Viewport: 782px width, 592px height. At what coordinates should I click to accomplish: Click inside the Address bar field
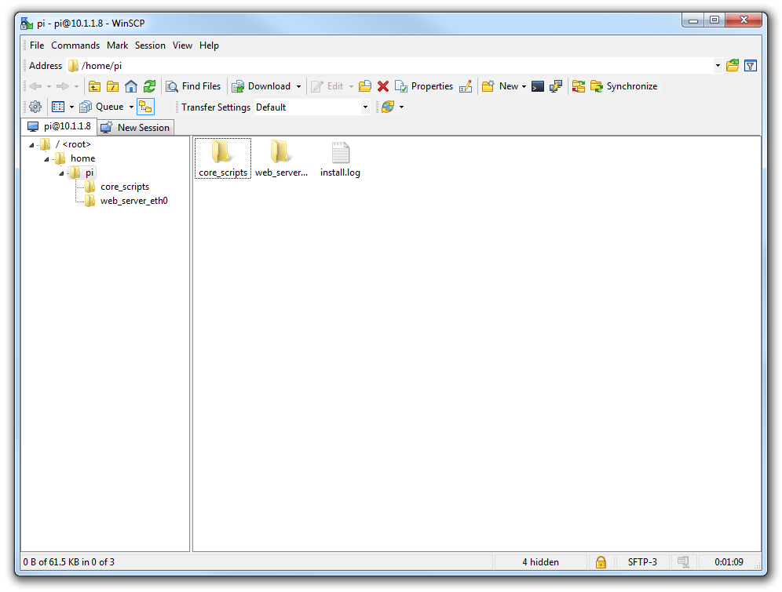(x=314, y=66)
